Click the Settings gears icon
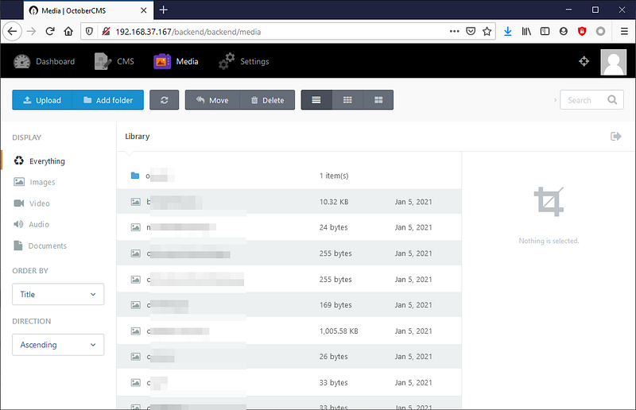This screenshot has width=636, height=410. coord(227,61)
